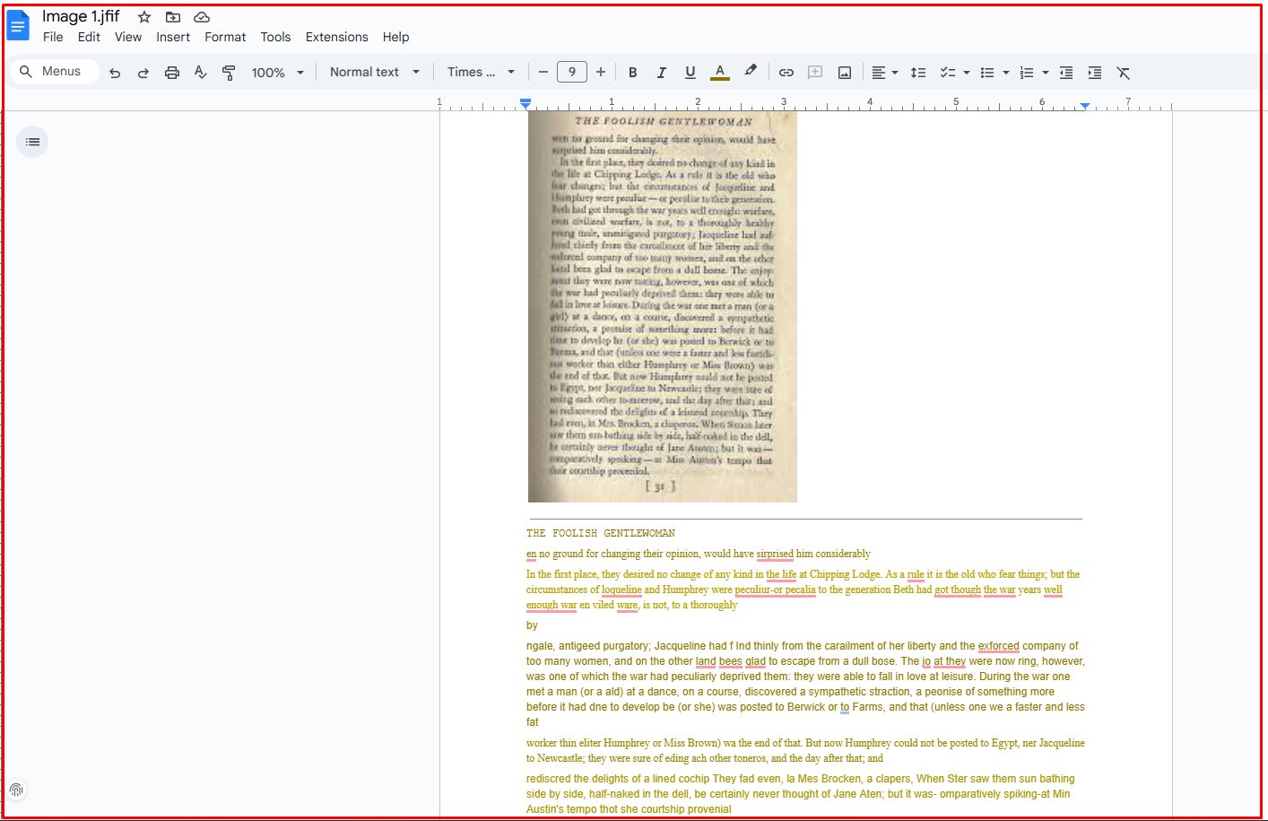Select the scanned book page image
The width and height of the screenshot is (1268, 821).
663,306
